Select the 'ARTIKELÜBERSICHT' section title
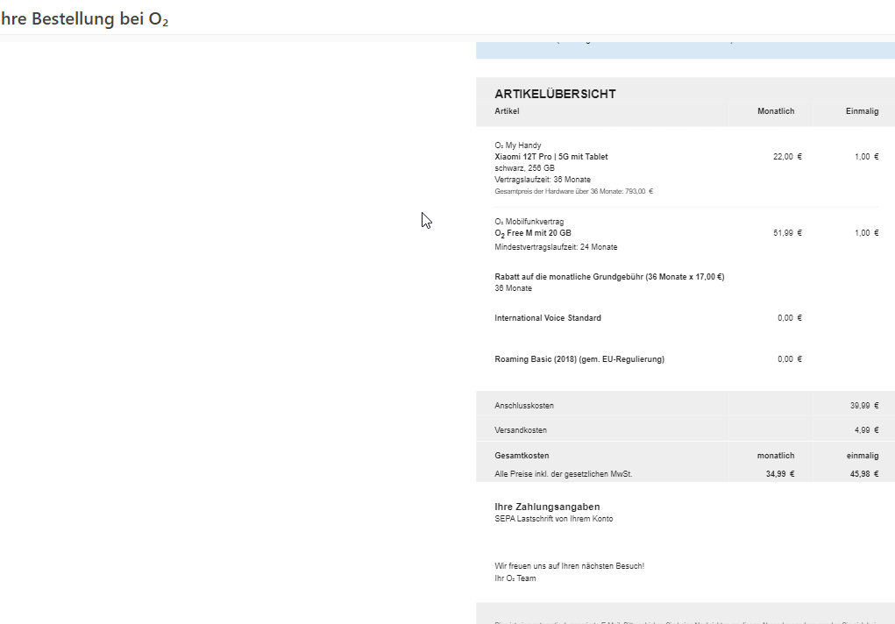The height and width of the screenshot is (624, 895). (555, 94)
